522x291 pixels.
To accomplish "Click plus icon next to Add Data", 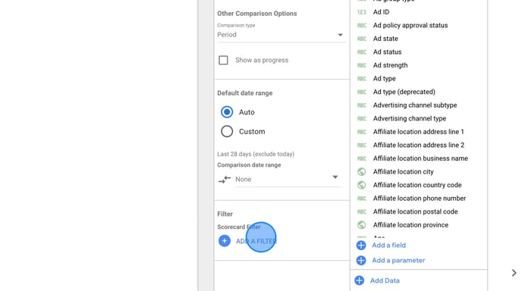I will pos(359,280).
